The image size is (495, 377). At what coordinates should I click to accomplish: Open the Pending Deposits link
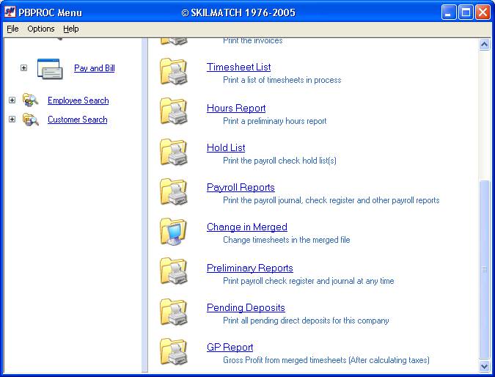[x=246, y=307]
